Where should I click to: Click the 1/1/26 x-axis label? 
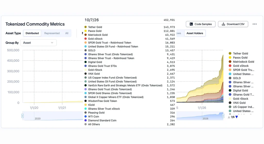[202, 108]
